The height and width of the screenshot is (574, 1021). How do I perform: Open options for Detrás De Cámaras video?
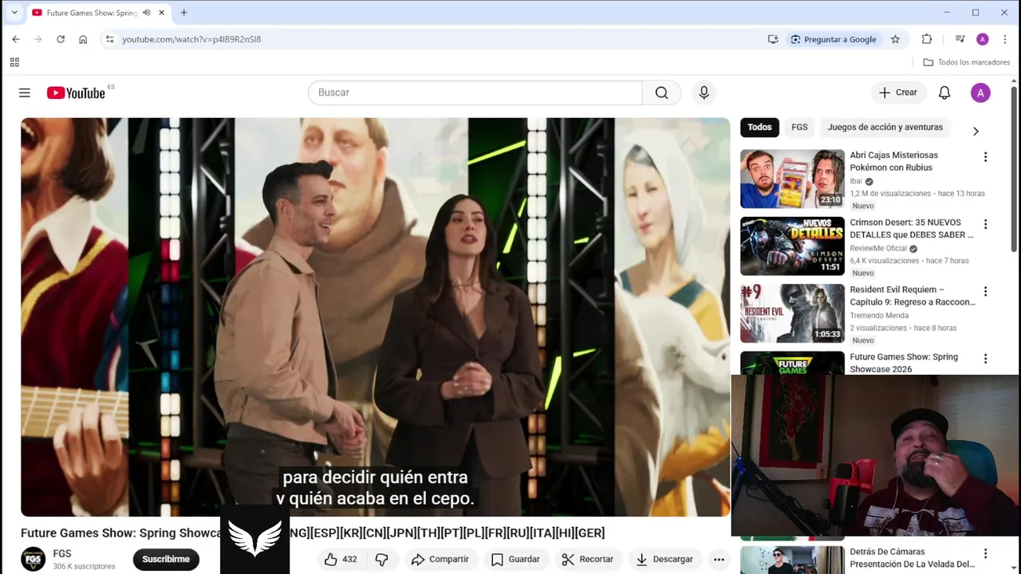coord(985,553)
